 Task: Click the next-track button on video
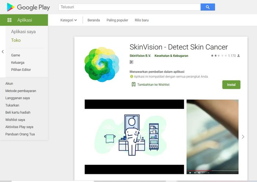pyautogui.click(x=195, y=172)
